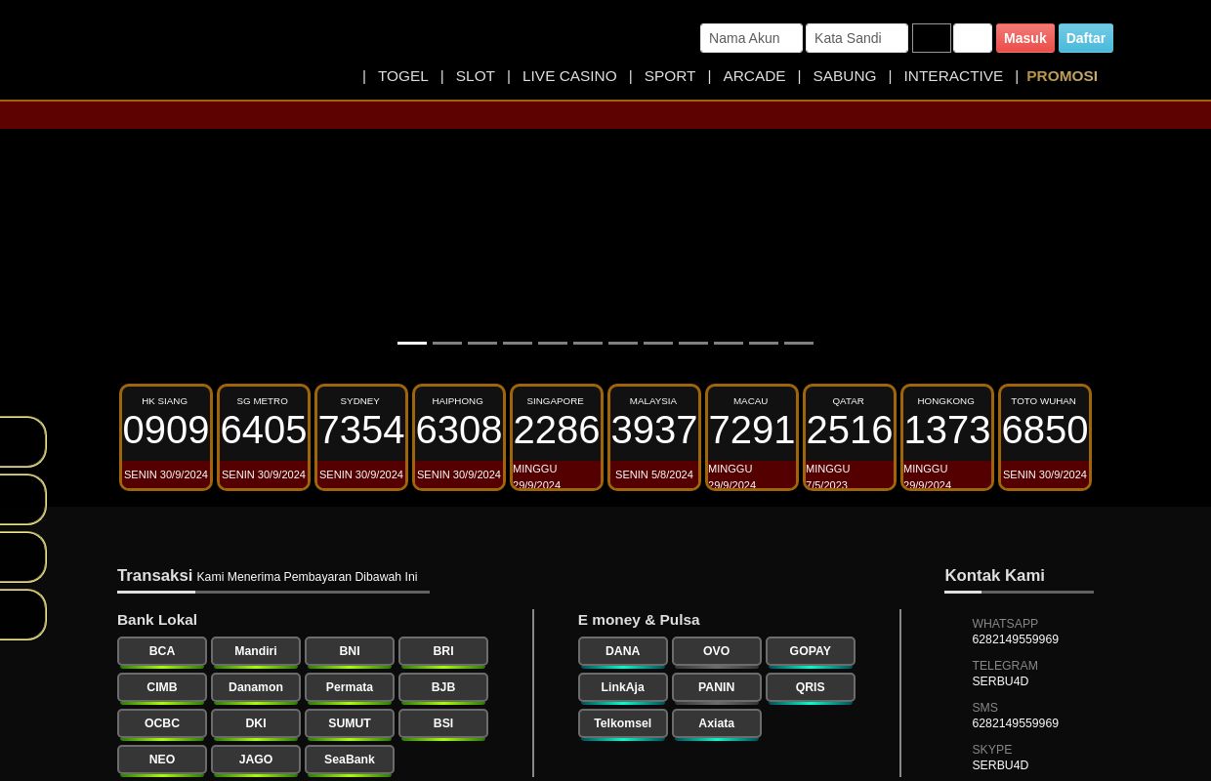Click the SMS number 6282149559969
The width and height of the screenshot is (1211, 781).
(x=1015, y=723)
